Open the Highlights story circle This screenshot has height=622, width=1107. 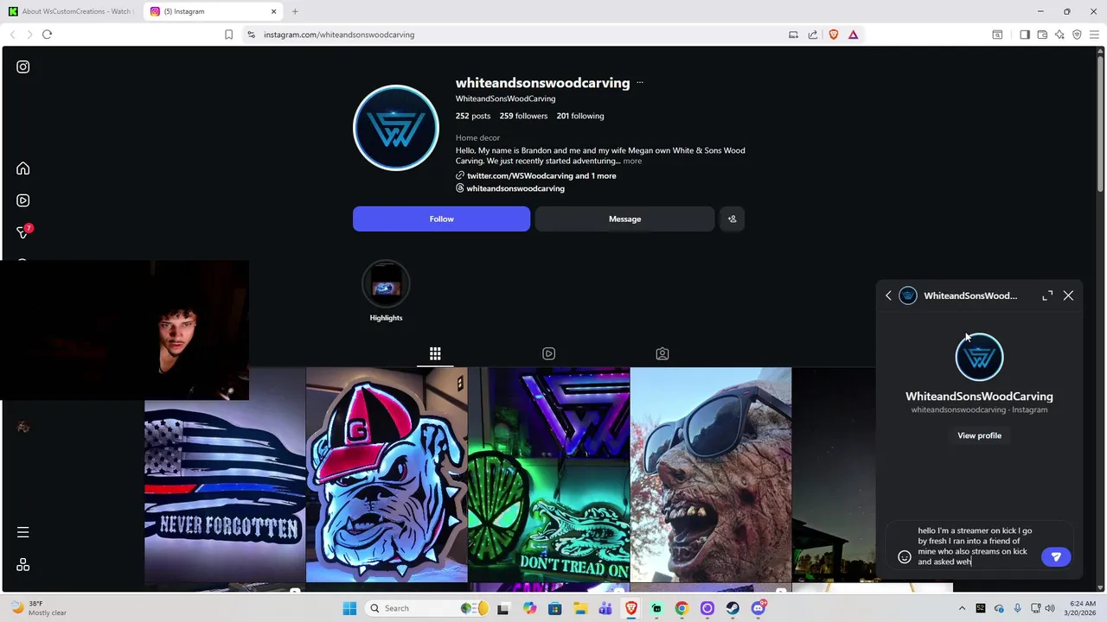[x=386, y=284]
